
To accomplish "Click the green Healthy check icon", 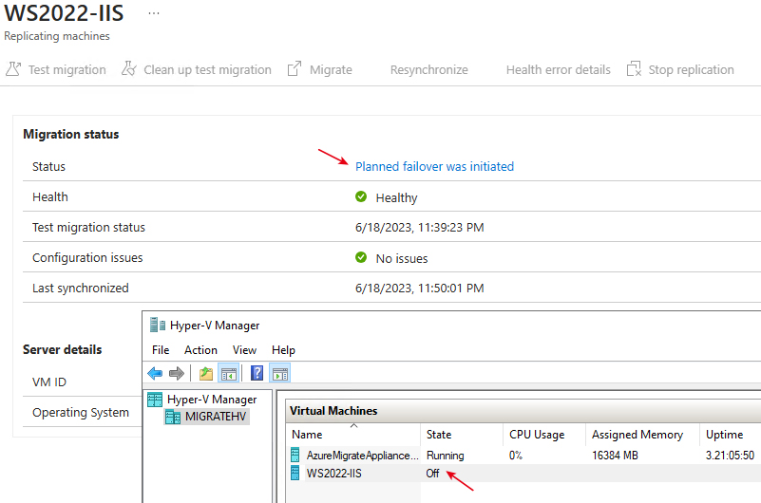I will click(361, 196).
